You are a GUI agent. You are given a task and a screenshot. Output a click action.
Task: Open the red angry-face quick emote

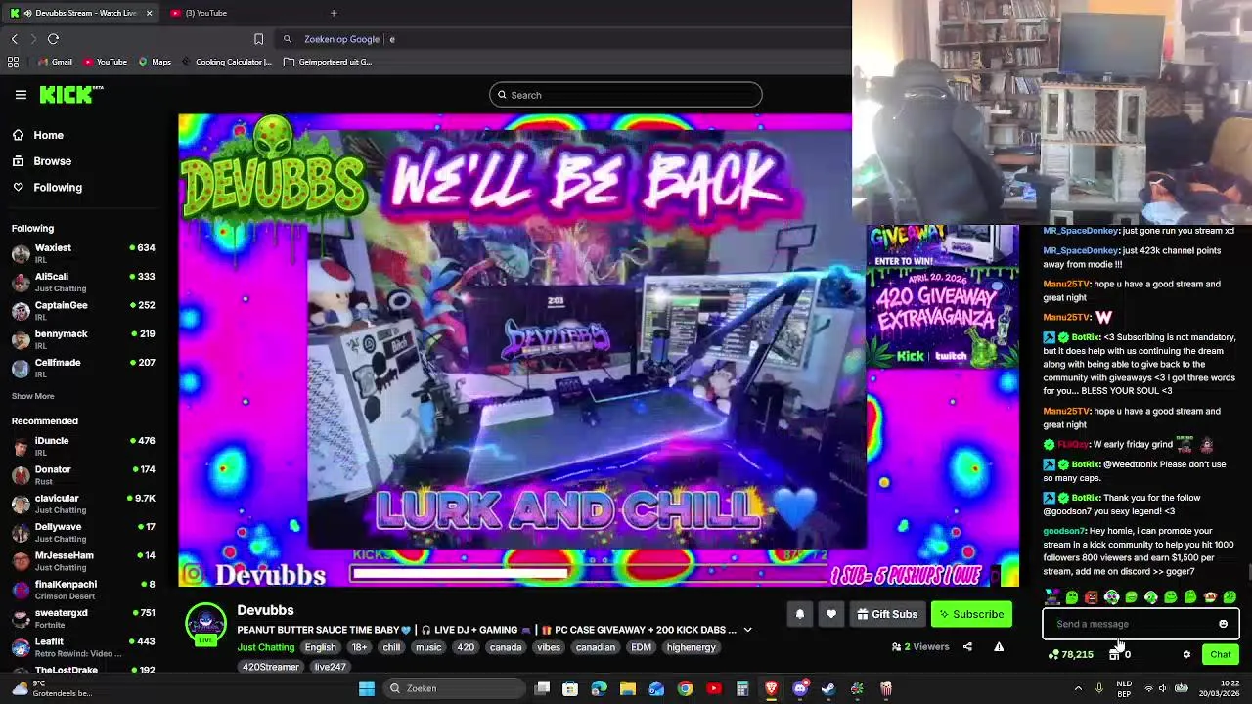1092,597
